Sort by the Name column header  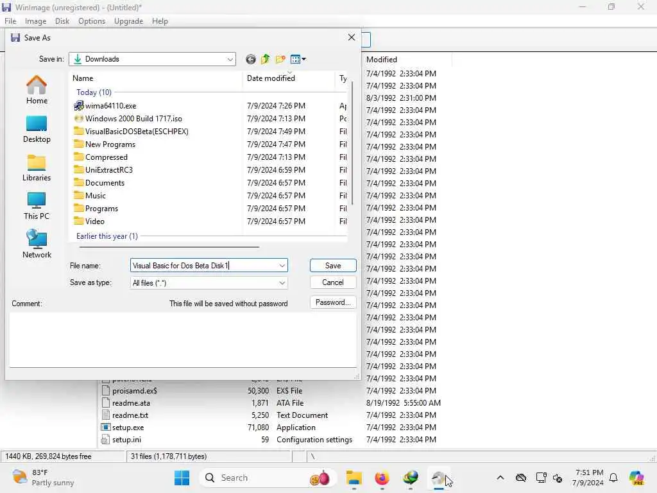click(x=155, y=78)
